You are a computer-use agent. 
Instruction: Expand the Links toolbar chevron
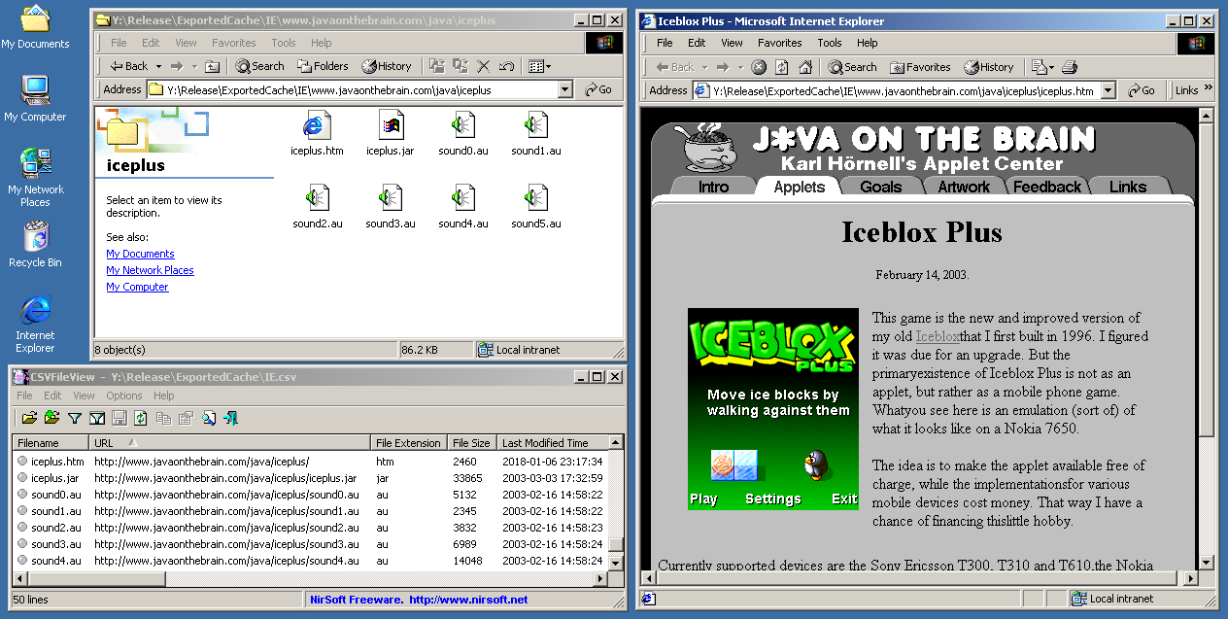pos(1209,88)
